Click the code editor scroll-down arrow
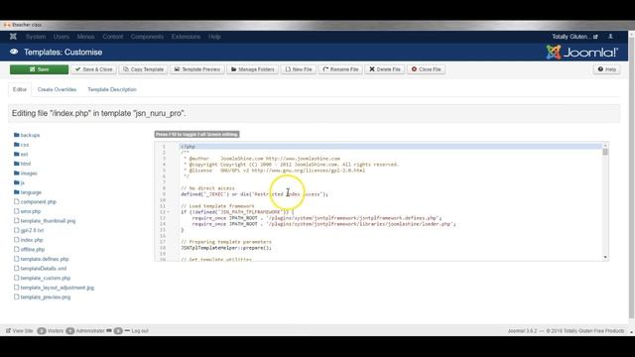The height and width of the screenshot is (357, 635). pos(605,257)
